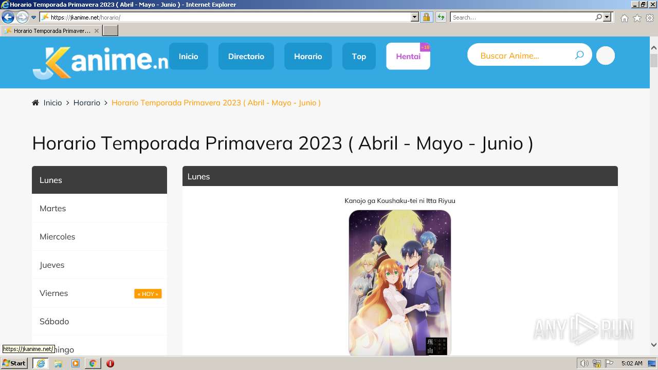The width and height of the screenshot is (658, 370).
Task: Open the Chrome taskbar icon
Action: coord(93,363)
